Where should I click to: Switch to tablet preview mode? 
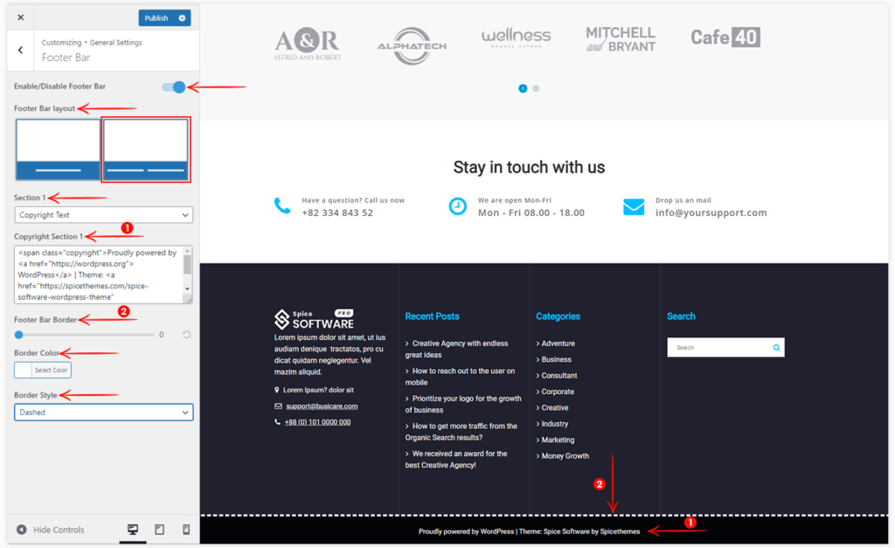coord(160,530)
